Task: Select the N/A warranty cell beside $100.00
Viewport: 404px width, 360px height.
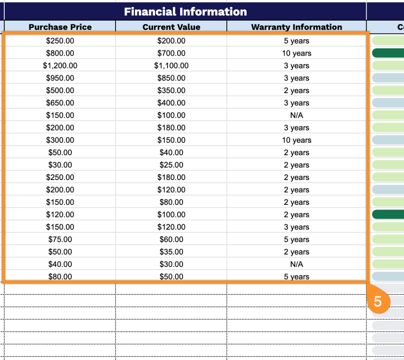Action: [297, 115]
